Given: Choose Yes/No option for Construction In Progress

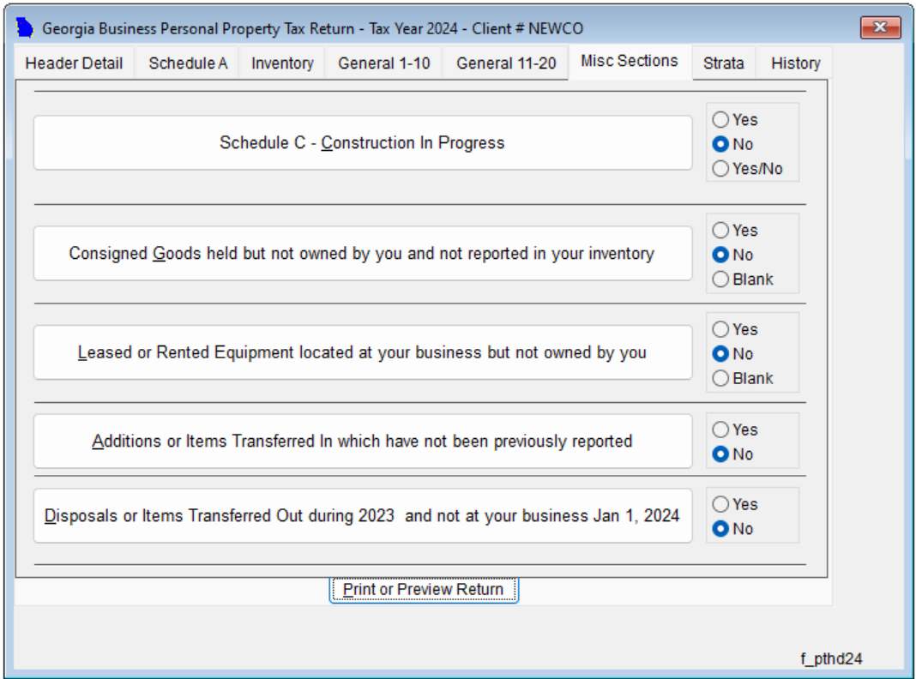Looking at the screenshot, I should (721, 169).
